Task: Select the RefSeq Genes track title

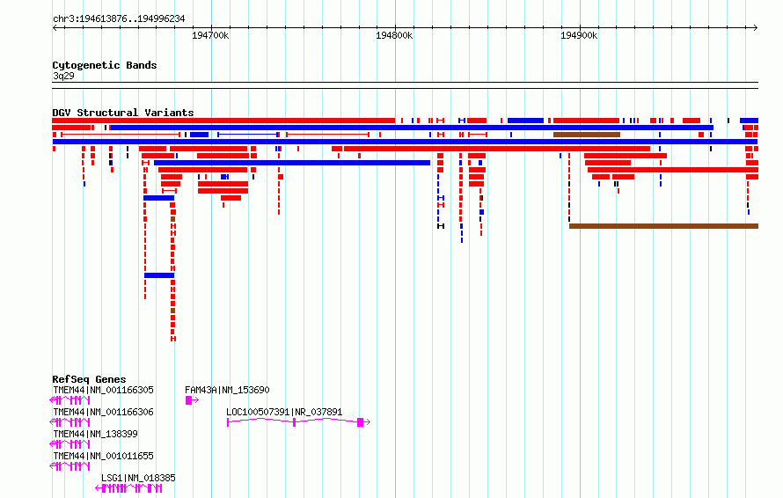Action: [89, 379]
